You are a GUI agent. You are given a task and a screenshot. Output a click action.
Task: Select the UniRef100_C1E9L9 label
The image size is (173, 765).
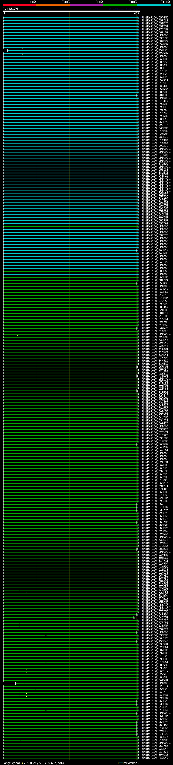click(x=155, y=83)
